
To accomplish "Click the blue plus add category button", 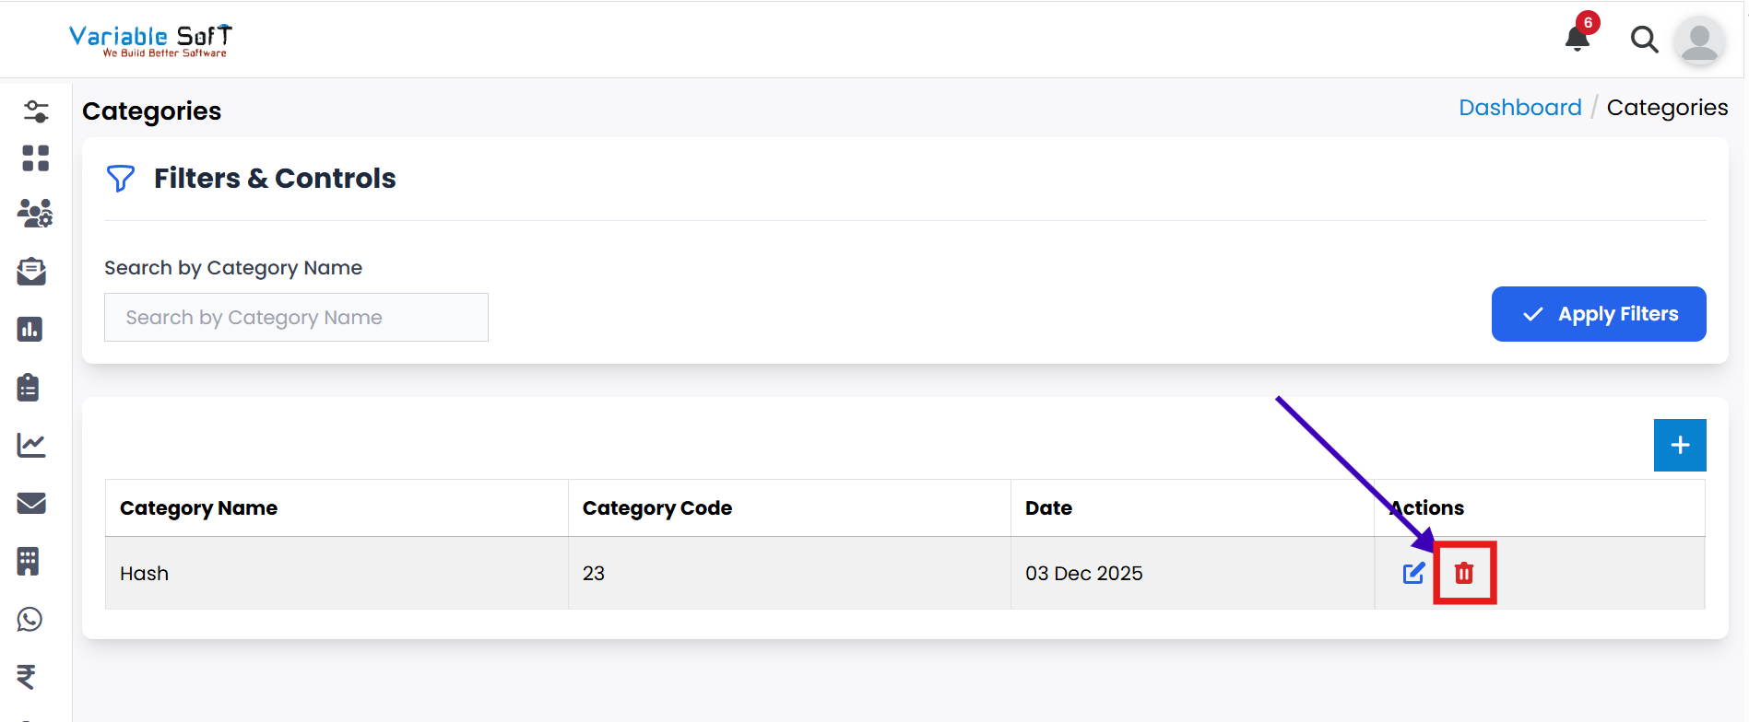I will (x=1680, y=446).
